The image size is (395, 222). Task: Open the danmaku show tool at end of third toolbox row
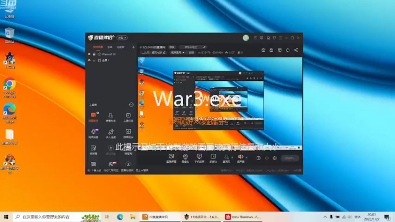(x=128, y=150)
